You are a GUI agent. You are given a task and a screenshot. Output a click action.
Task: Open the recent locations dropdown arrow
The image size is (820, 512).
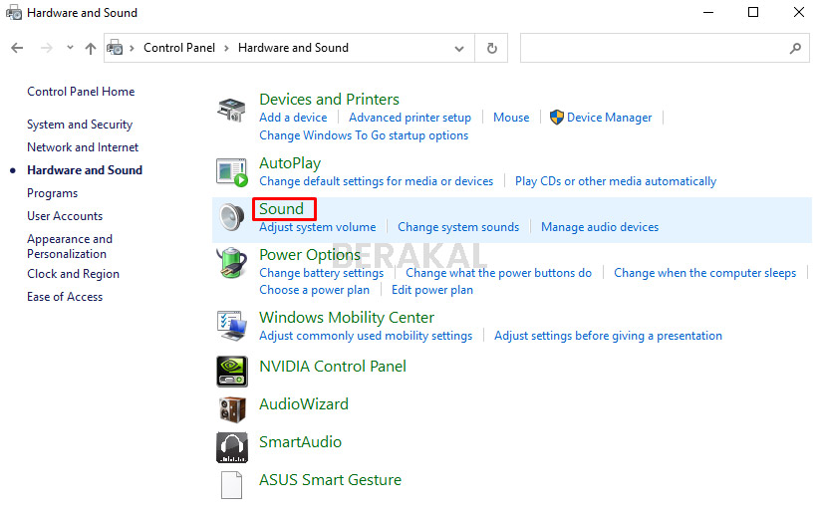click(70, 48)
